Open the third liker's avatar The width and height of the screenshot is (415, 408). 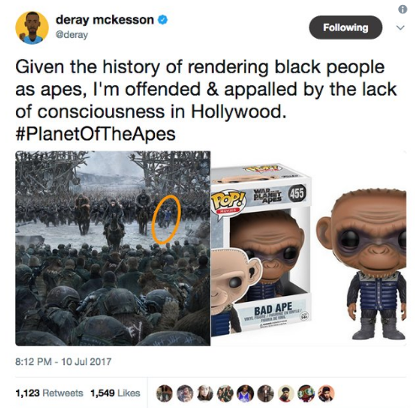[205, 393]
